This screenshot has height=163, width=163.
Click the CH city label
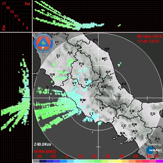pyautogui.click(x=121, y=87)
